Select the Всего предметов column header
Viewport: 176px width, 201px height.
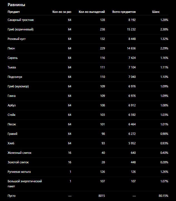[124, 12]
